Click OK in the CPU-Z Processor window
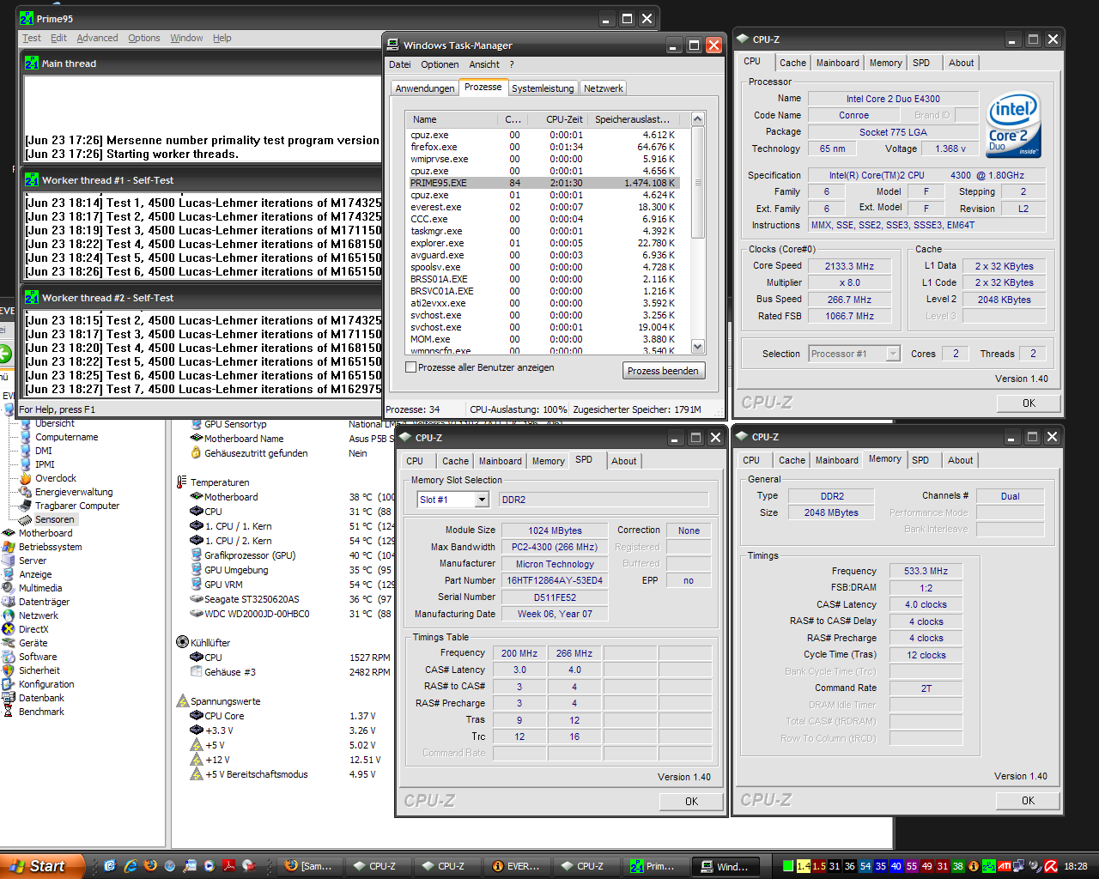 1029,403
